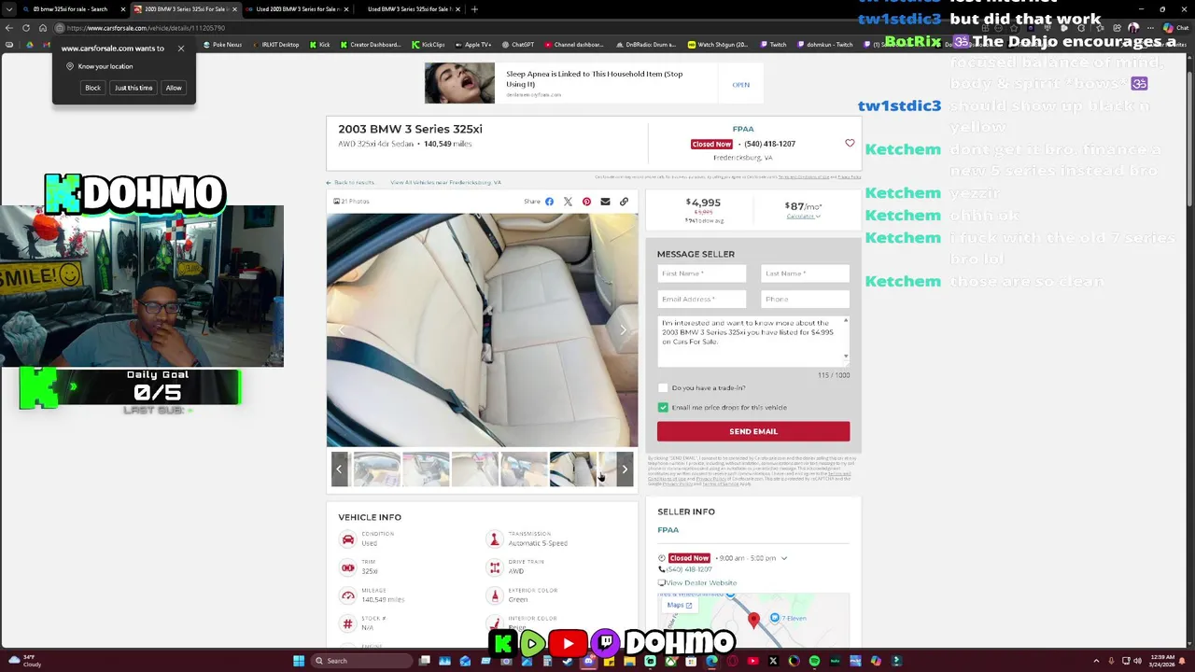1195x672 pixels.
Task: Open Windows Start menu
Action: click(x=299, y=661)
